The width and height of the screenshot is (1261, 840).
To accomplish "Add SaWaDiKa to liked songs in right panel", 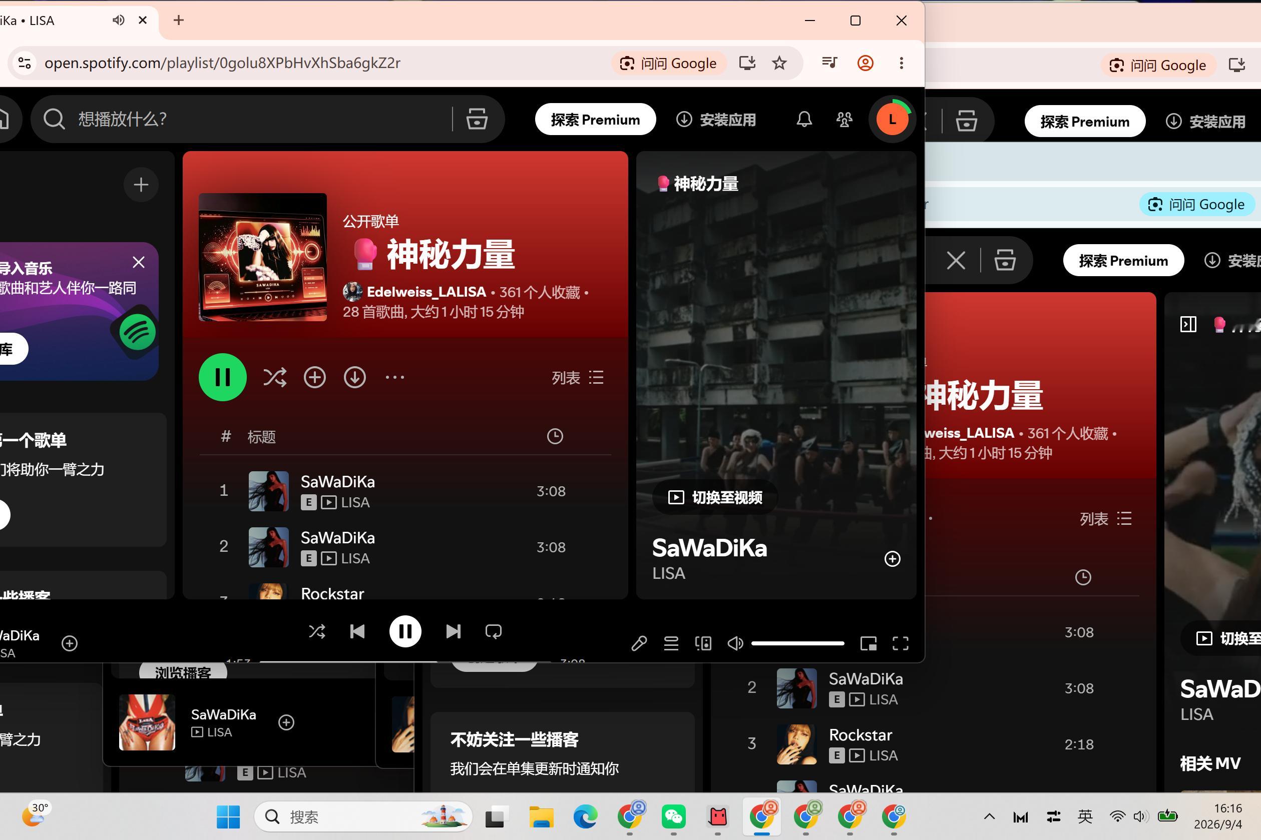I will pos(892,559).
